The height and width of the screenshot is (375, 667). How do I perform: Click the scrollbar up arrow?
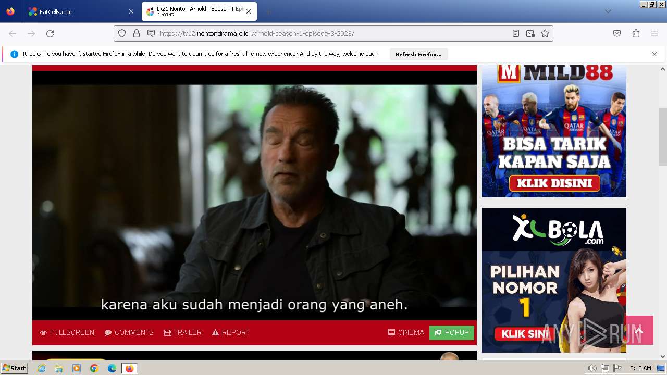tap(663, 69)
